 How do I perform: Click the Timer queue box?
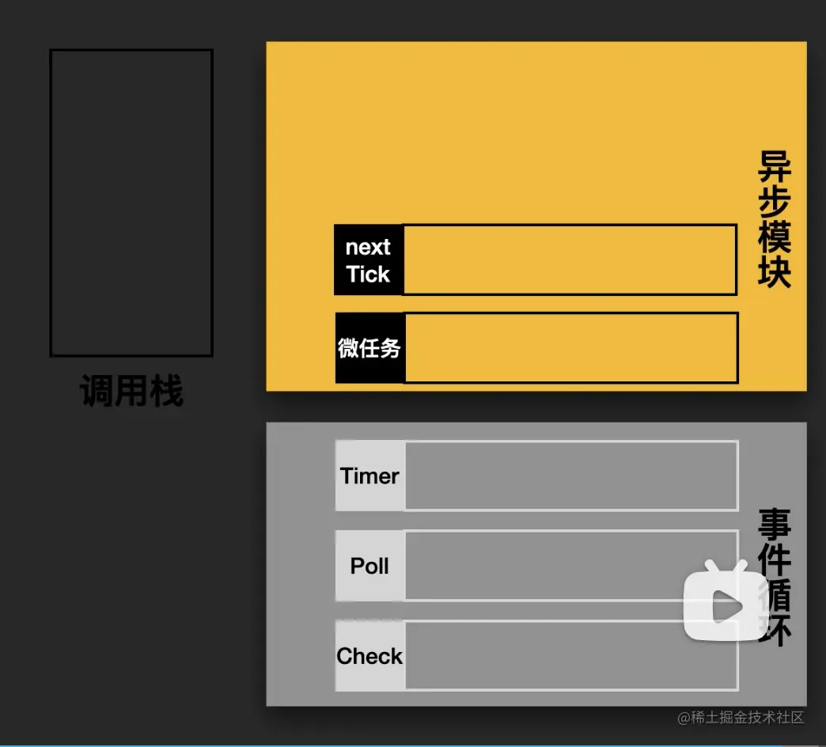tap(571, 476)
